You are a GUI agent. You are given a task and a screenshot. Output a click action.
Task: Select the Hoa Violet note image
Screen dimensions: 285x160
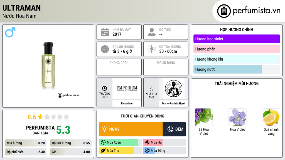pyautogui.click(x=237, y=117)
